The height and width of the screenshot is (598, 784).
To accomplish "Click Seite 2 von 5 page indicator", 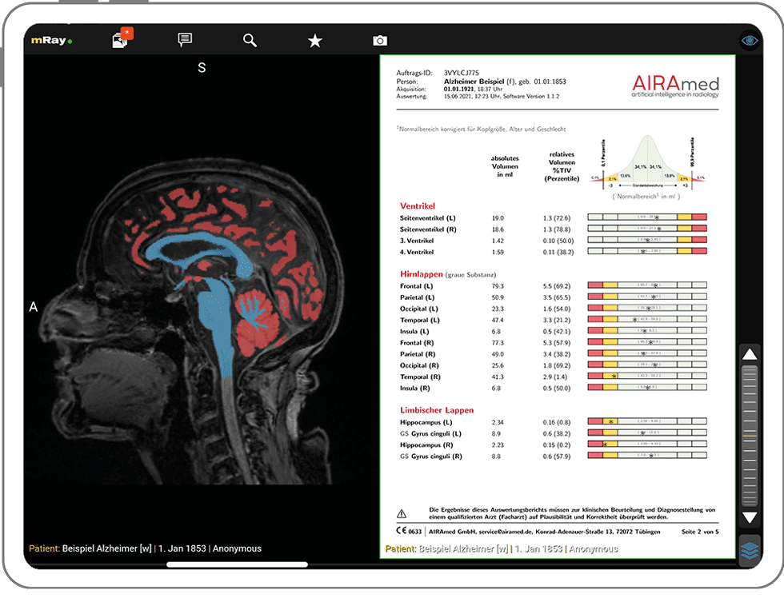I will (x=700, y=532).
